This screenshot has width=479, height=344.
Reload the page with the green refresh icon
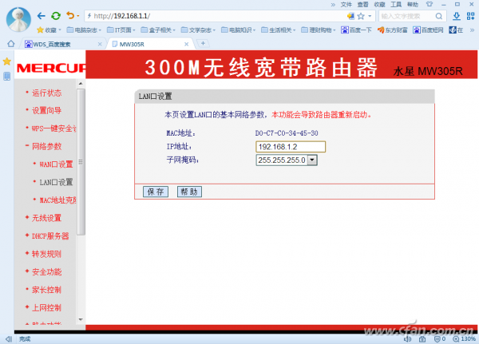[56, 16]
